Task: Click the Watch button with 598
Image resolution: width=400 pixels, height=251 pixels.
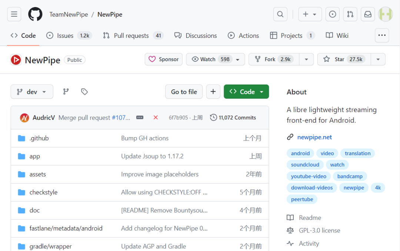Action: click(215, 59)
